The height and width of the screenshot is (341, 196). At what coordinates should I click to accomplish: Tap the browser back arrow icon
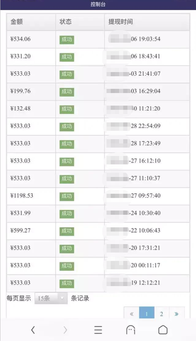[x=33, y=330]
